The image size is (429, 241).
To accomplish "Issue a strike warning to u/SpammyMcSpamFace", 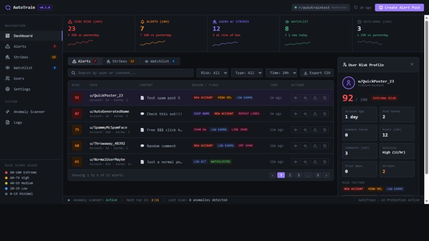I will pos(315,130).
